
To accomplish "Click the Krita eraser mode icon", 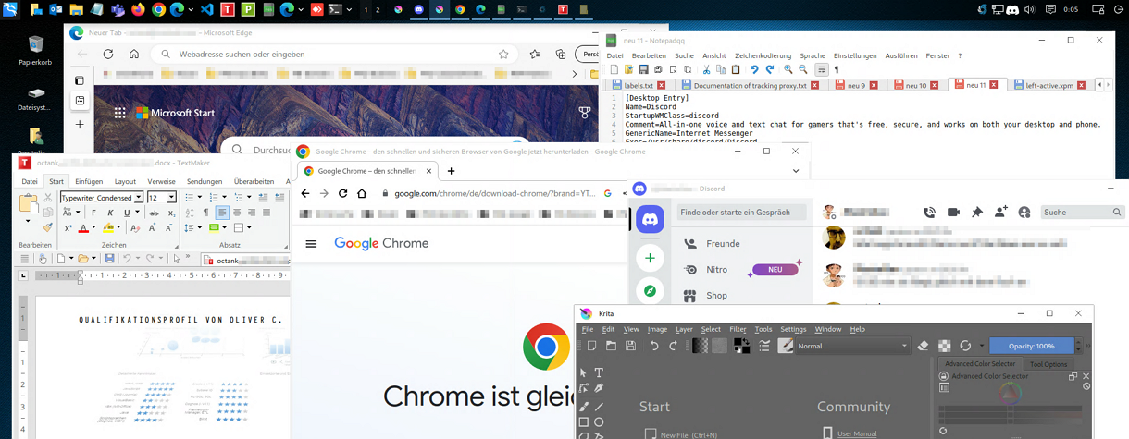I will [923, 346].
